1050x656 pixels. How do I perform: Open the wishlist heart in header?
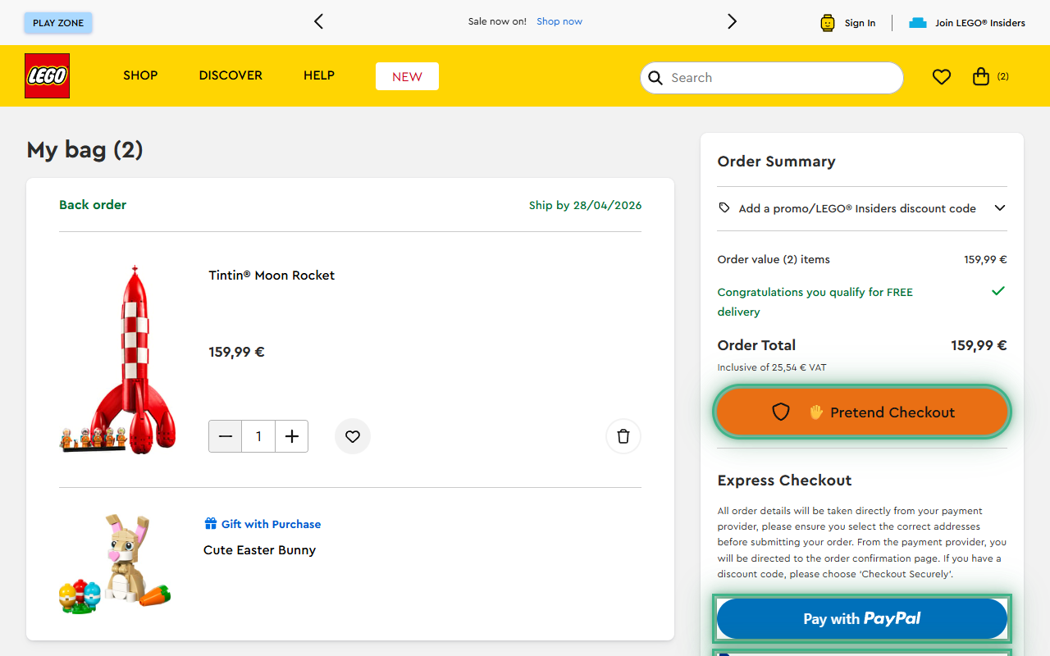point(941,77)
